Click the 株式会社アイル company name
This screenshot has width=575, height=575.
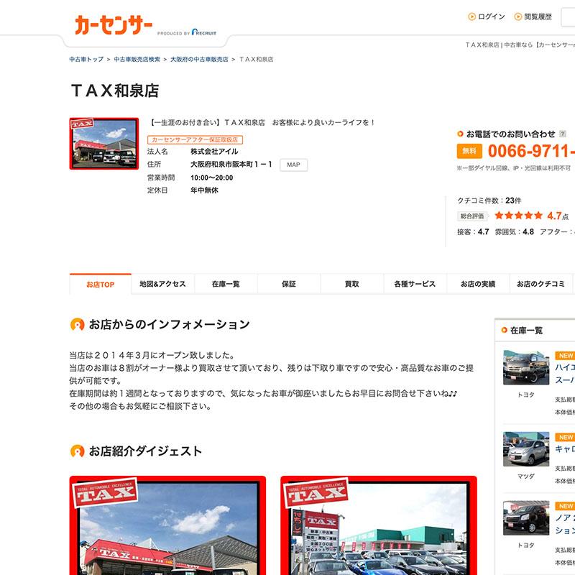tap(214, 152)
